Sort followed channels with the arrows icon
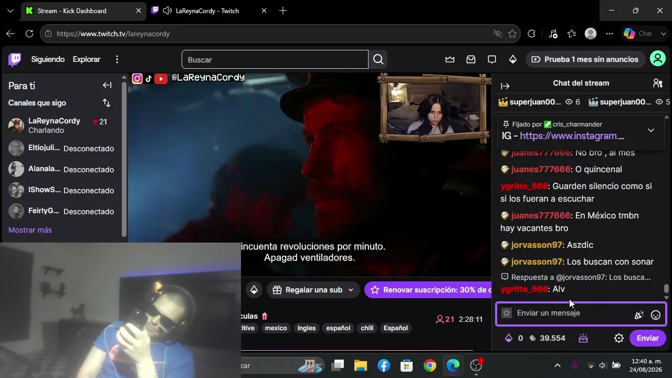The image size is (672, 378). click(107, 103)
